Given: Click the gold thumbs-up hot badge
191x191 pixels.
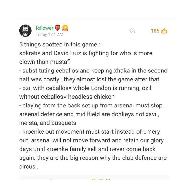Looking at the screenshot, I should (x=65, y=28).
